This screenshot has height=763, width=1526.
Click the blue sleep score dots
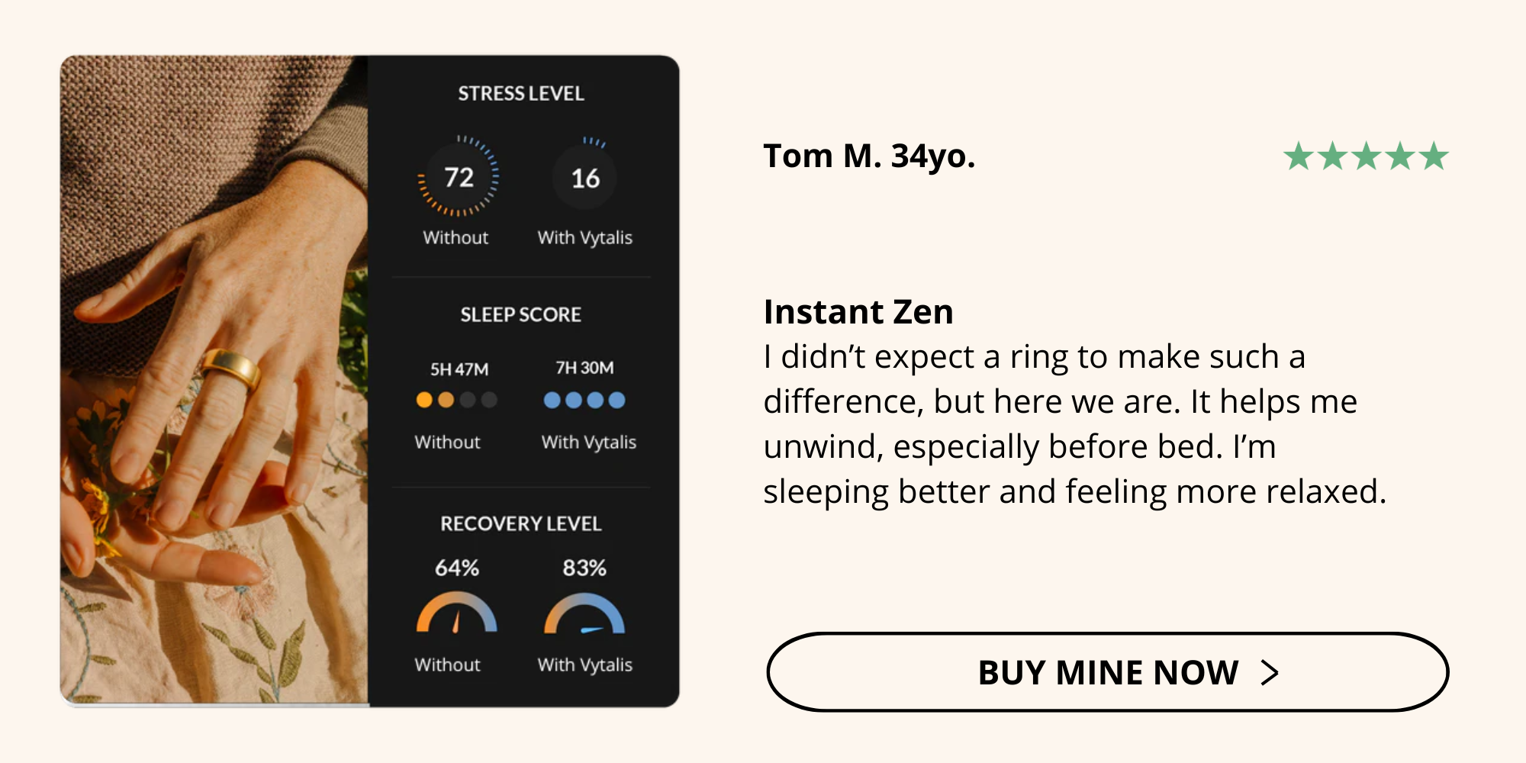click(584, 400)
